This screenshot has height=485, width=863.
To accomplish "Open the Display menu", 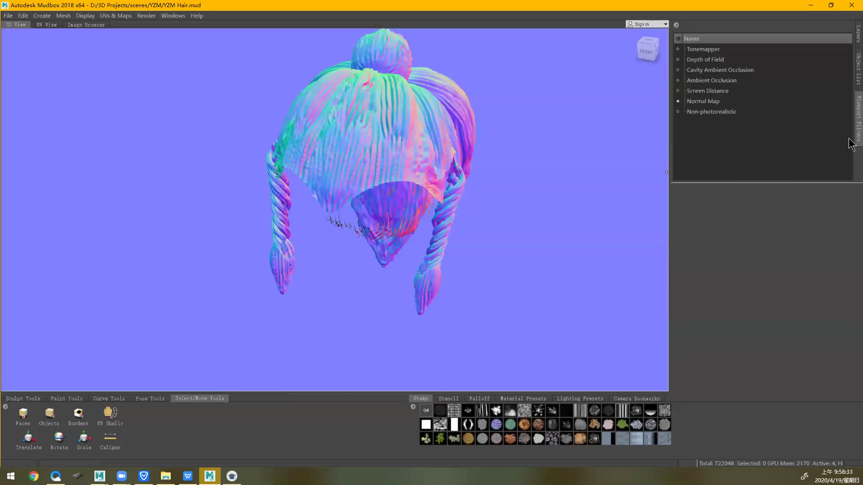I will (85, 15).
